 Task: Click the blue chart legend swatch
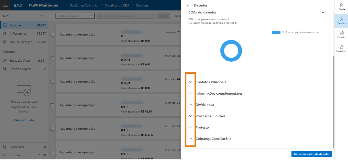[276, 32]
